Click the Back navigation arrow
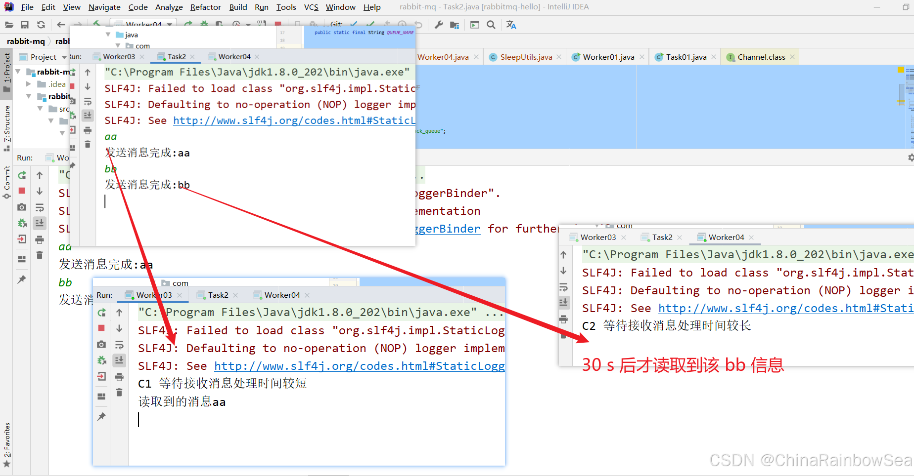 pos(61,25)
